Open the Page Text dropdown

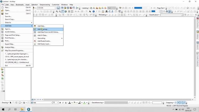coord(161,8)
